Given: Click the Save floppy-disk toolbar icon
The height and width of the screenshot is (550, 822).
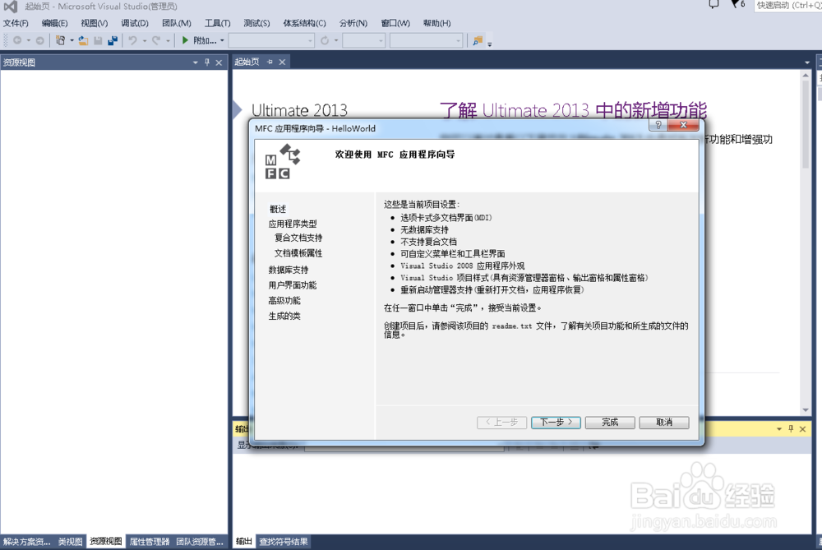Looking at the screenshot, I should coord(98,40).
